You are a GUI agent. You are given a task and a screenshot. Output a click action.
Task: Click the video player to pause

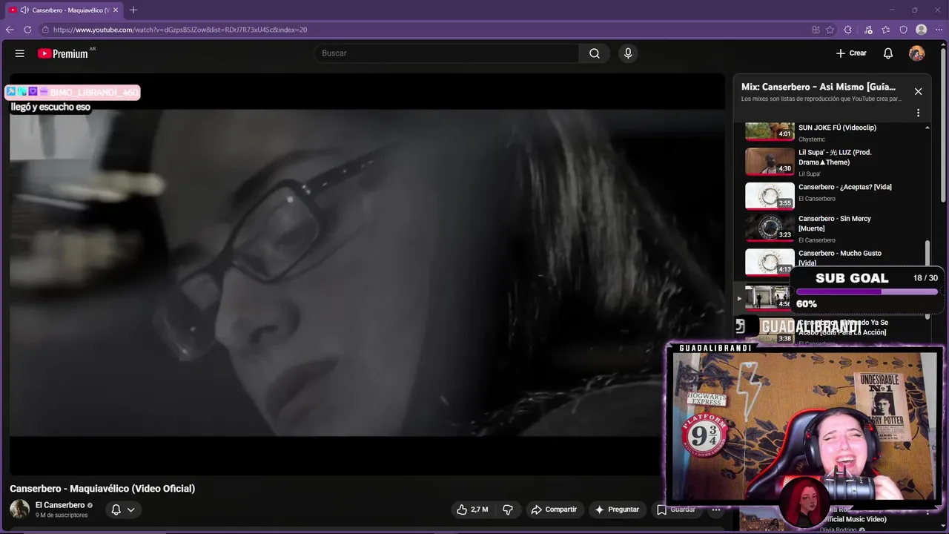pos(367,273)
